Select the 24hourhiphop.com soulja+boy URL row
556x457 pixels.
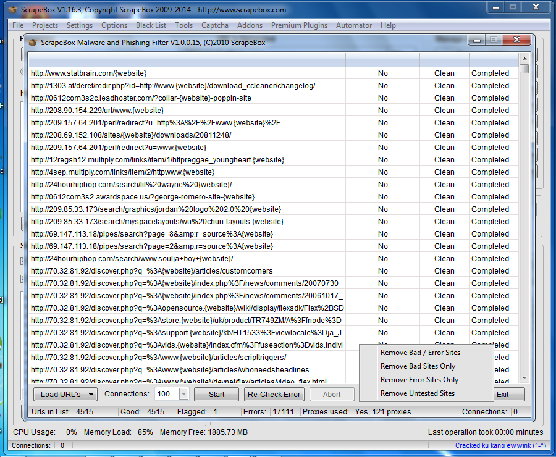[x=274, y=259]
